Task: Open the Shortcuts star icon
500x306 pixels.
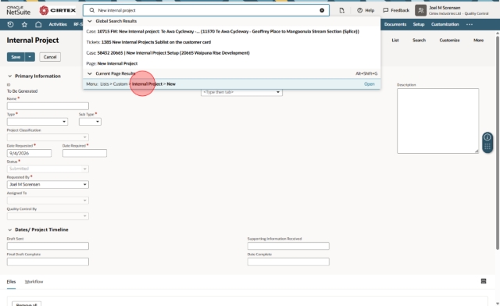Action: [x=24, y=24]
